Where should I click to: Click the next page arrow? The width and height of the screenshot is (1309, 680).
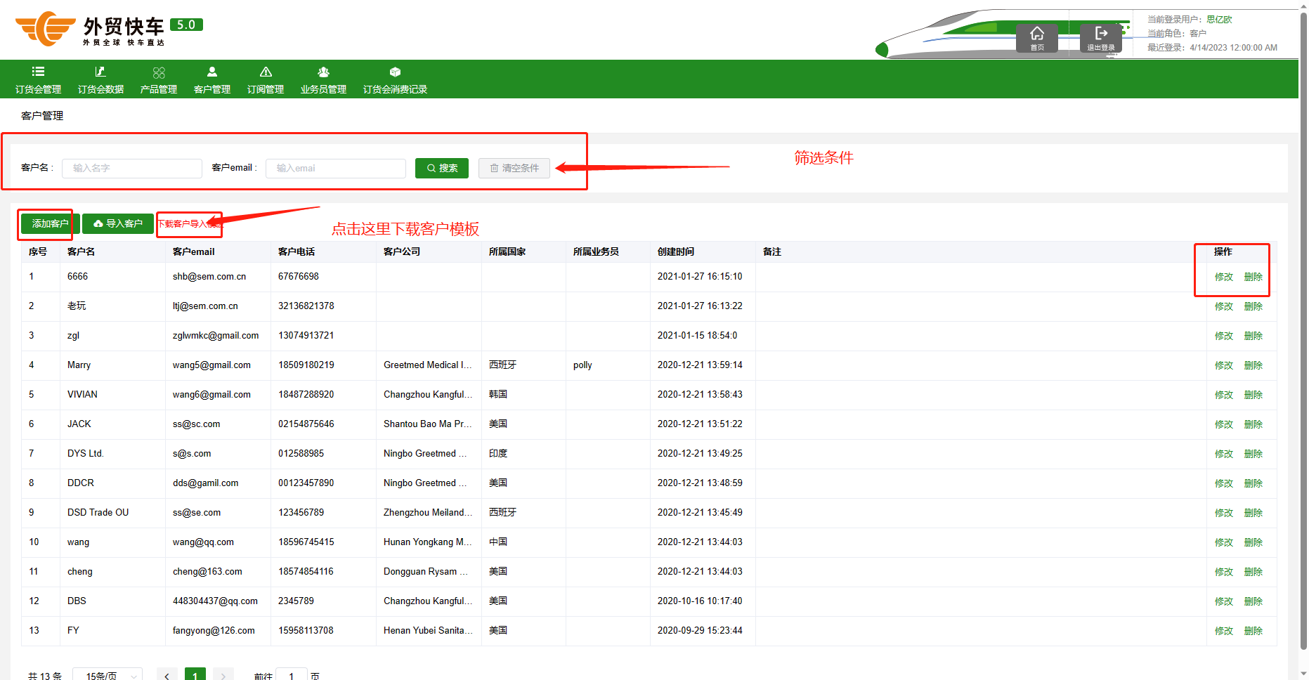click(223, 675)
